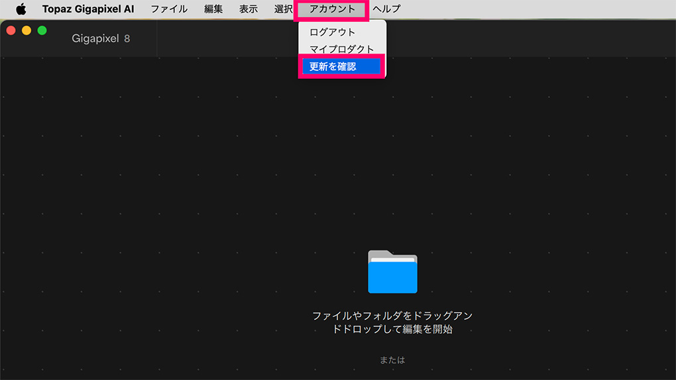Click the green full-screen window button
This screenshot has width=676, height=380.
pyautogui.click(x=42, y=30)
